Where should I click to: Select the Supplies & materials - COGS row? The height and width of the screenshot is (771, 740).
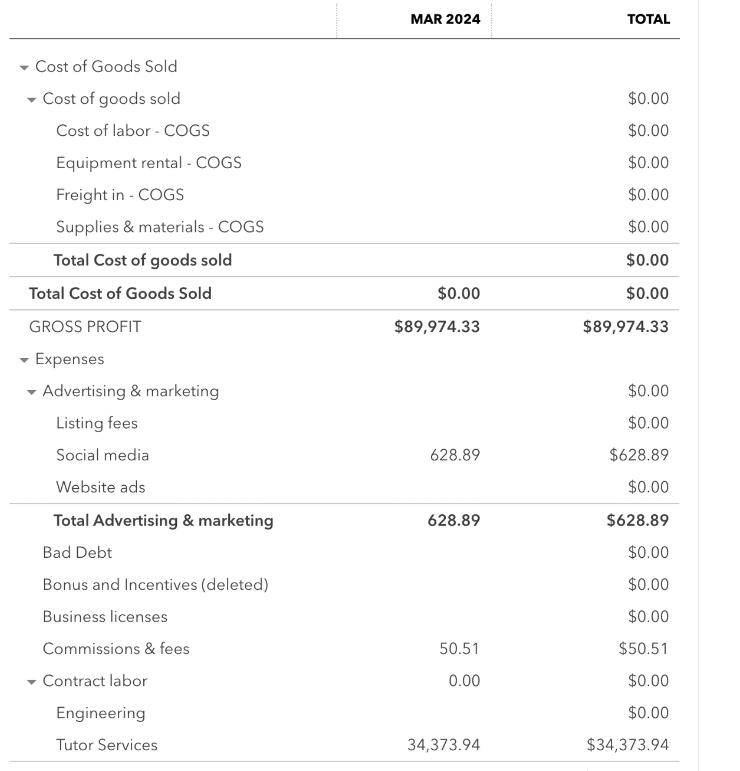click(x=344, y=227)
